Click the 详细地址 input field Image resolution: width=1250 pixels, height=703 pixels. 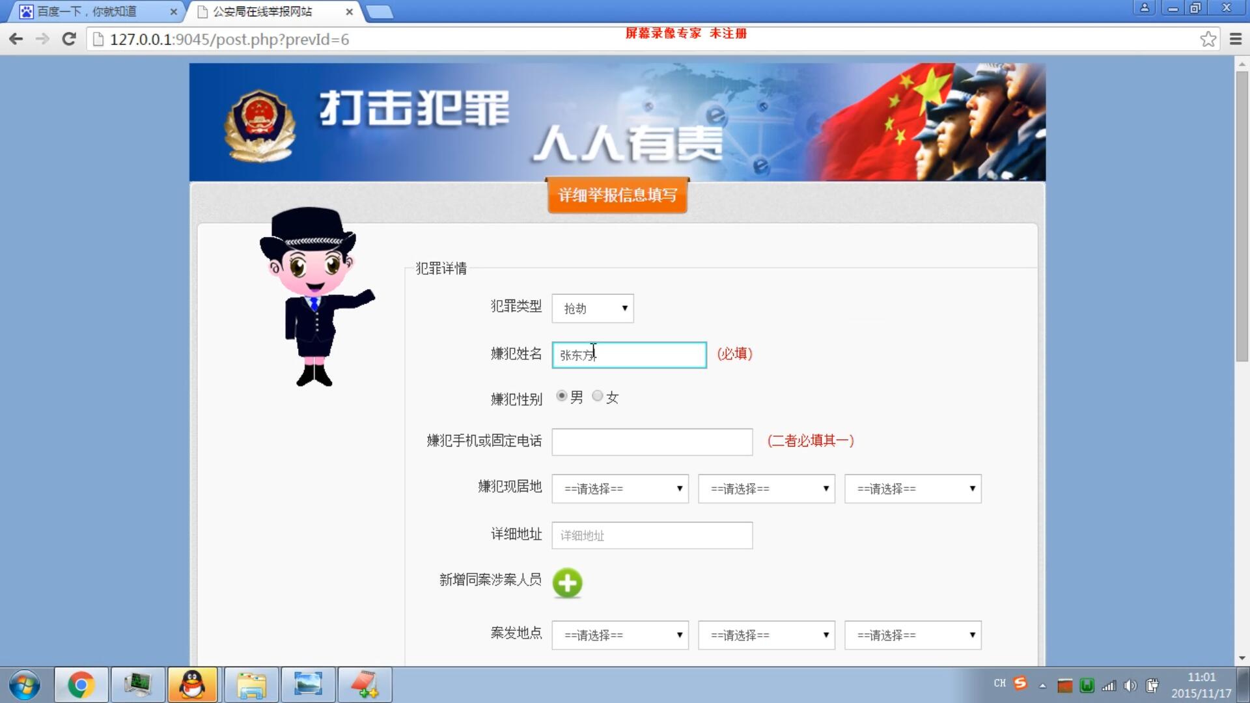click(652, 535)
